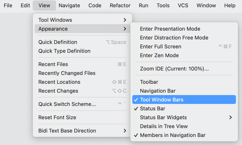
Task: Open the Navigate menu
Action: [69, 5]
